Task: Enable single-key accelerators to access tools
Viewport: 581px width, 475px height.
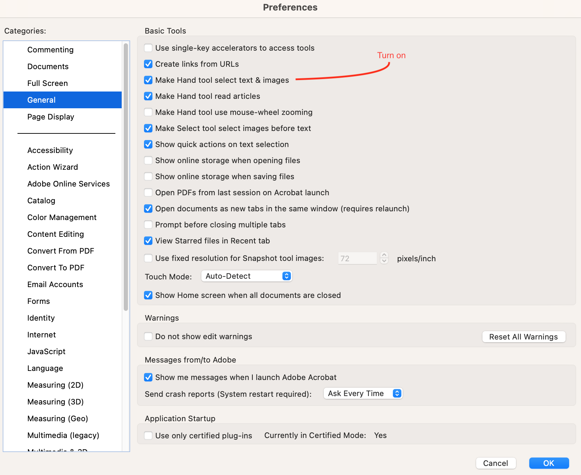Action: click(x=148, y=48)
